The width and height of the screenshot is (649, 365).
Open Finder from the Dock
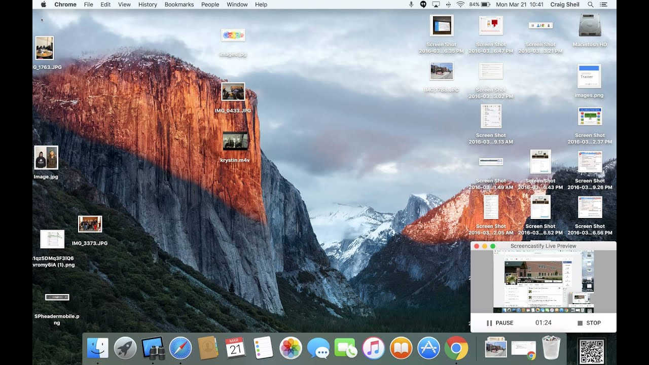click(x=97, y=348)
